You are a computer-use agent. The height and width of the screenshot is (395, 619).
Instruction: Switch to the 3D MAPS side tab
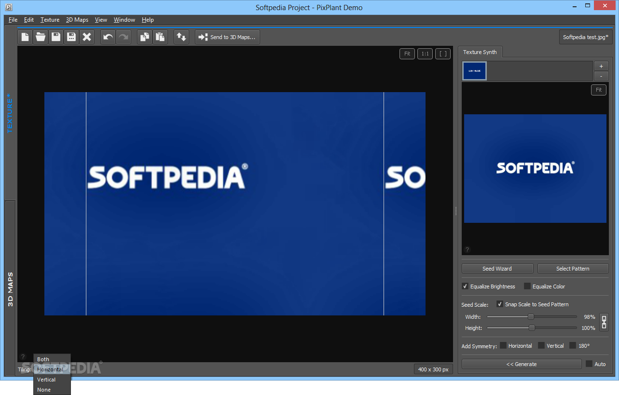click(x=10, y=289)
